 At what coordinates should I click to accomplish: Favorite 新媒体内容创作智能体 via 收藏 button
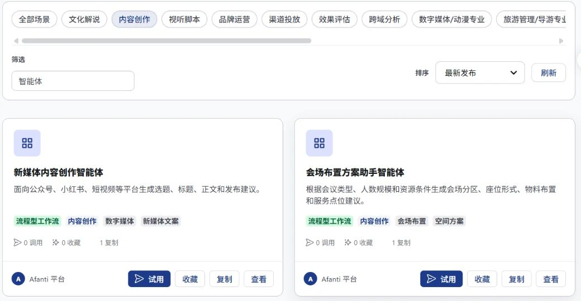190,279
